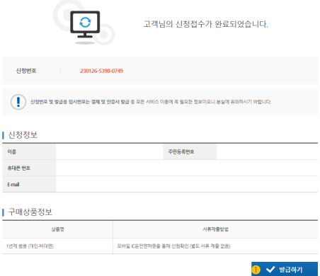Click the 주민등록번호 field label
The image size is (320, 276).
[x=181, y=151]
